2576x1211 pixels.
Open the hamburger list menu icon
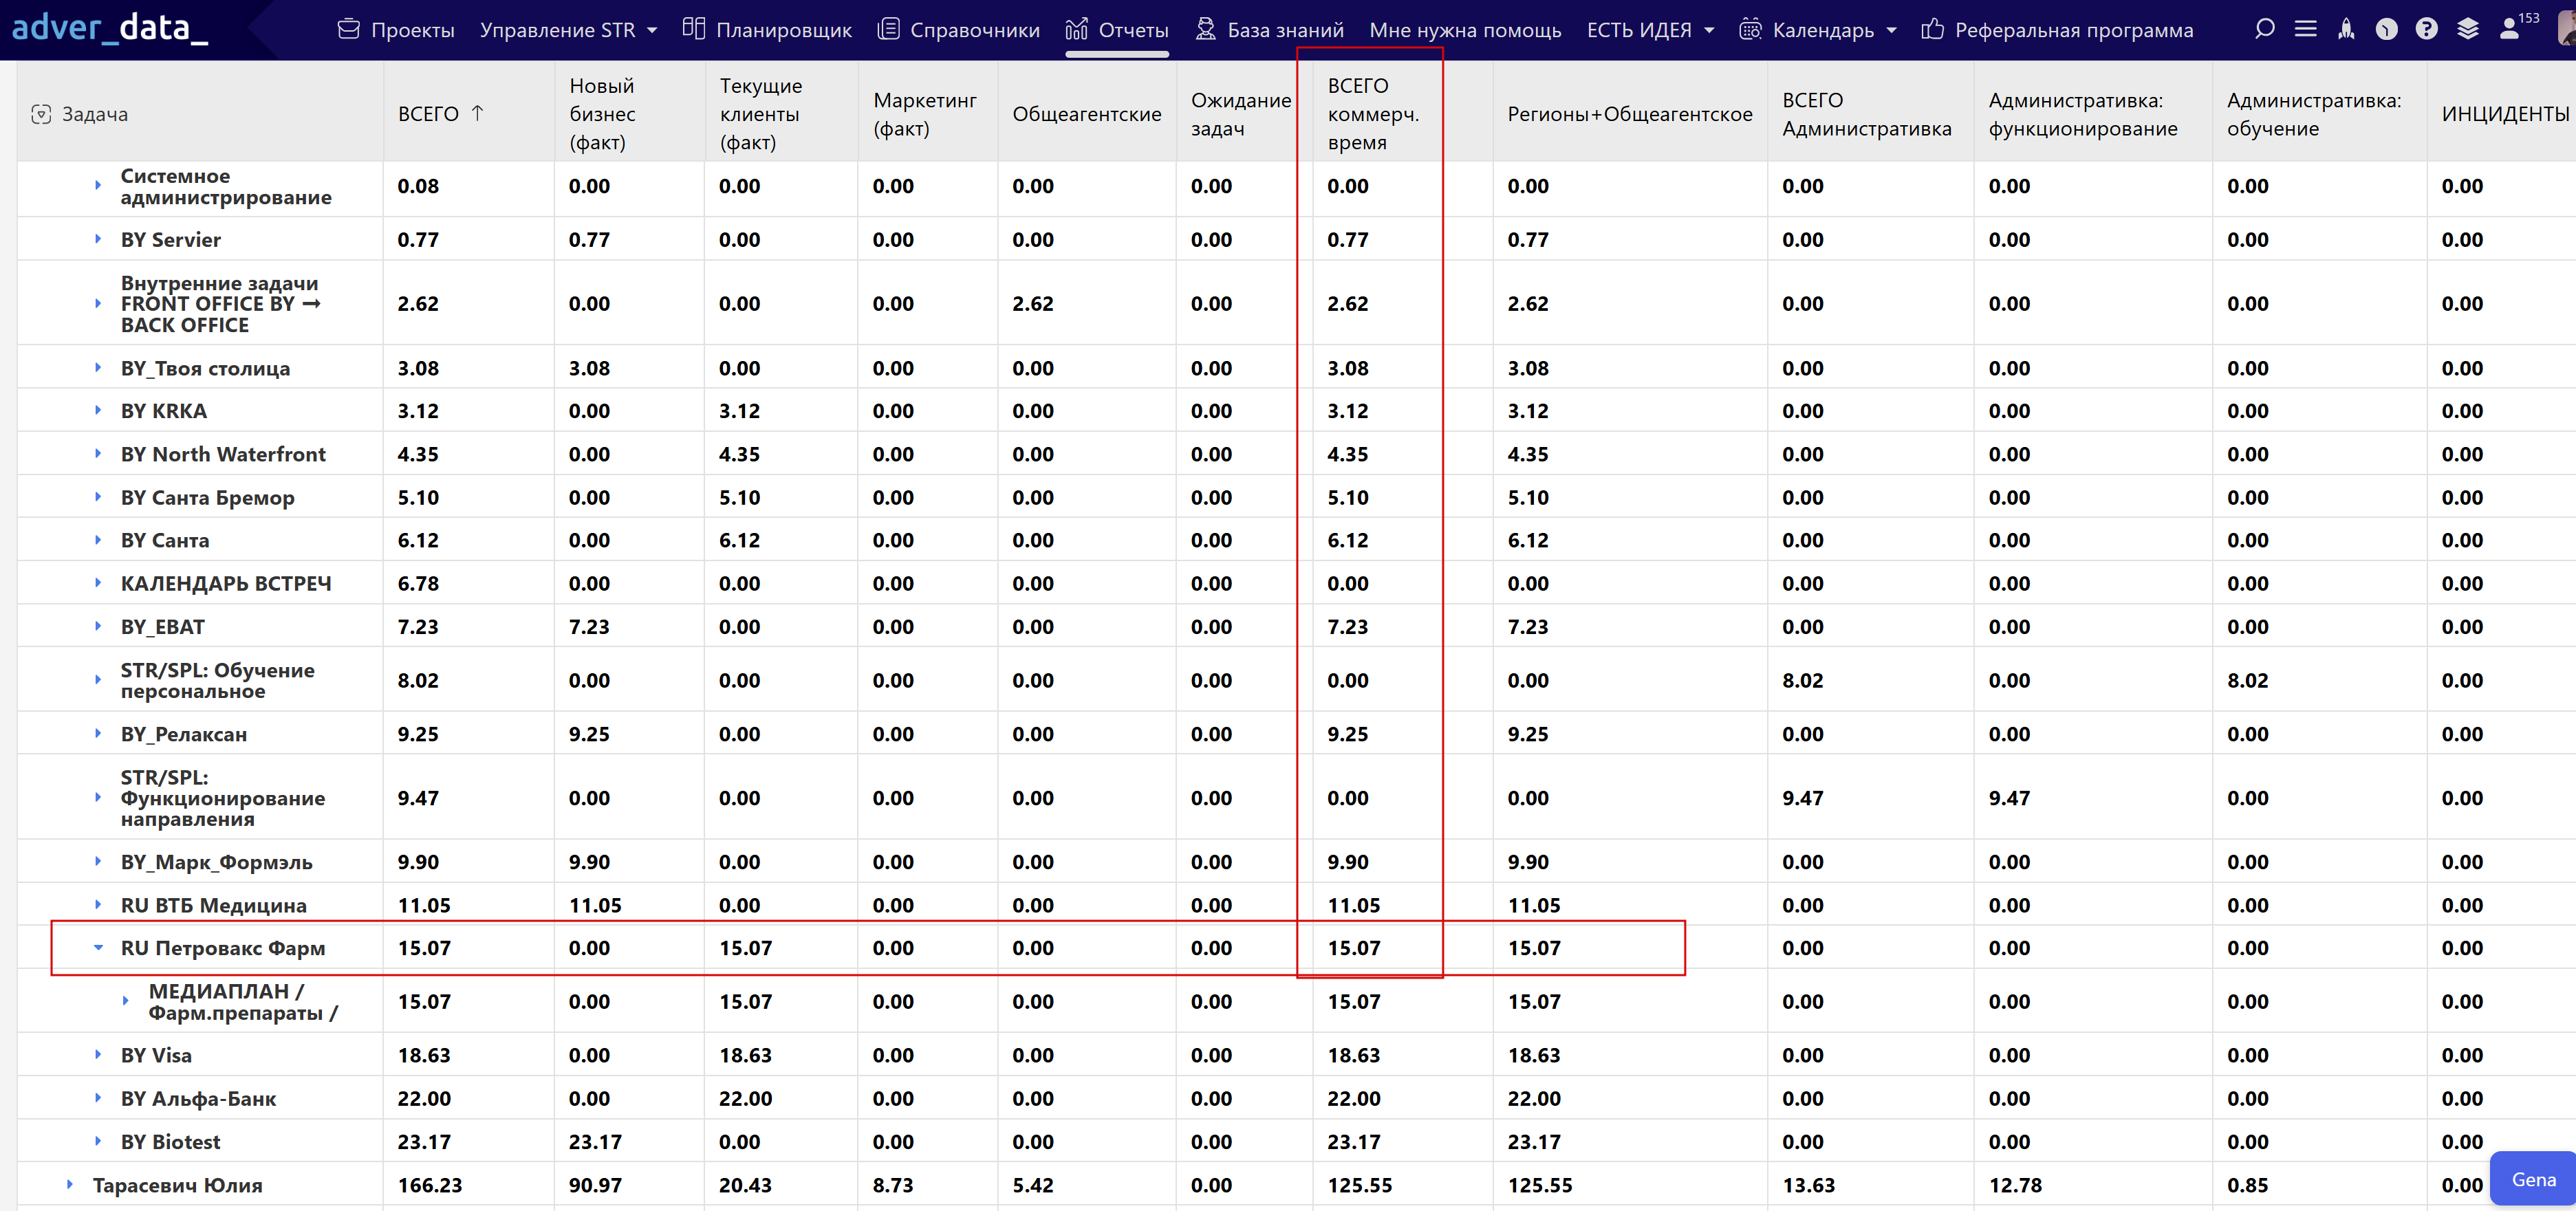[x=2305, y=29]
